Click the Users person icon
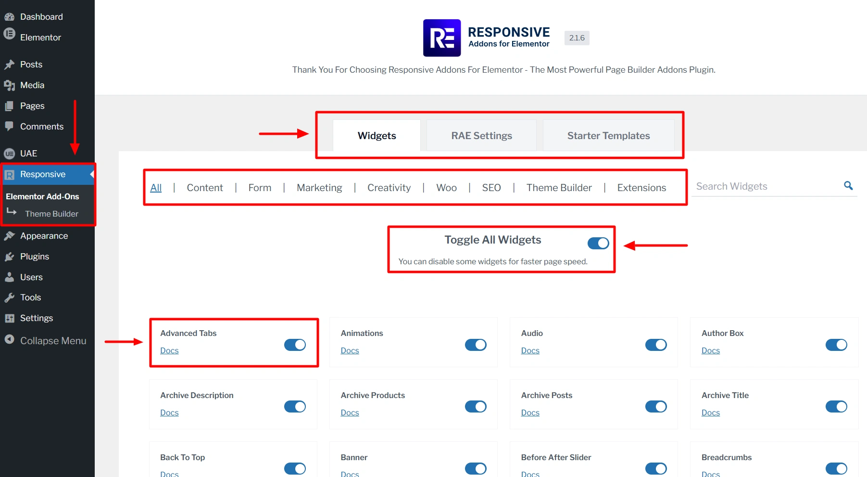The width and height of the screenshot is (867, 477). pyautogui.click(x=9, y=277)
